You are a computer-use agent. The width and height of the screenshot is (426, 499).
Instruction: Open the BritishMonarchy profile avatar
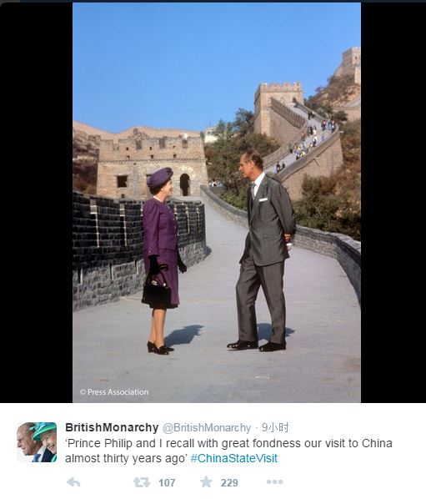pyautogui.click(x=37, y=442)
